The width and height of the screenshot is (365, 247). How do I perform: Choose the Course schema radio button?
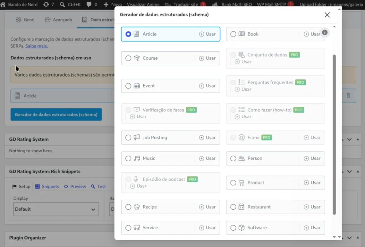tap(128, 58)
